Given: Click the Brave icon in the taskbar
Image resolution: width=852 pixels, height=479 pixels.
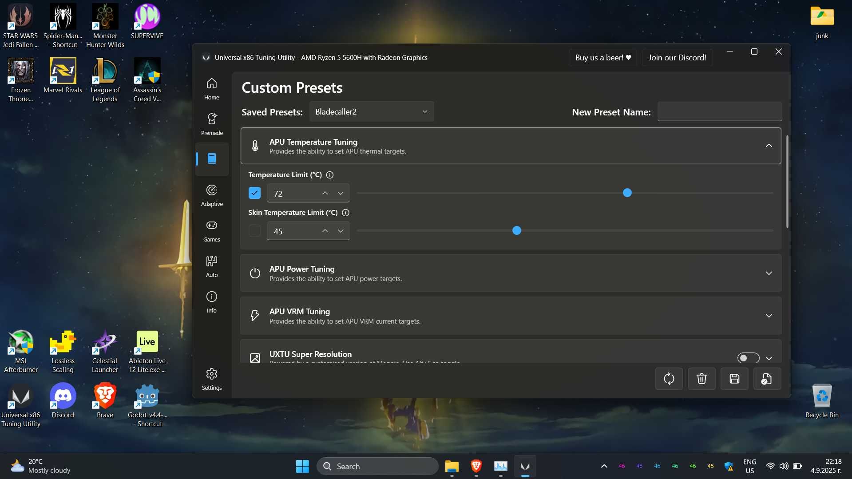Looking at the screenshot, I should [x=476, y=466].
